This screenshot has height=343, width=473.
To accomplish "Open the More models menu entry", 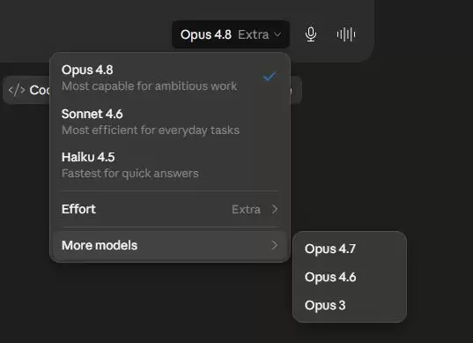I will point(170,245).
